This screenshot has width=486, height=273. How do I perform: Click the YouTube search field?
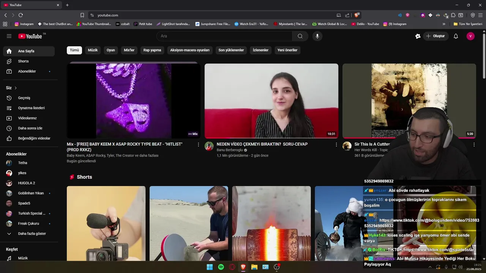coord(224,36)
